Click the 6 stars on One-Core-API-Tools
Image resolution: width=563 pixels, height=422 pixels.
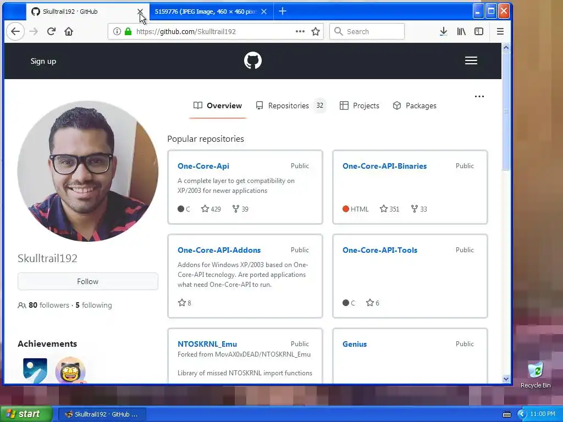click(x=373, y=303)
